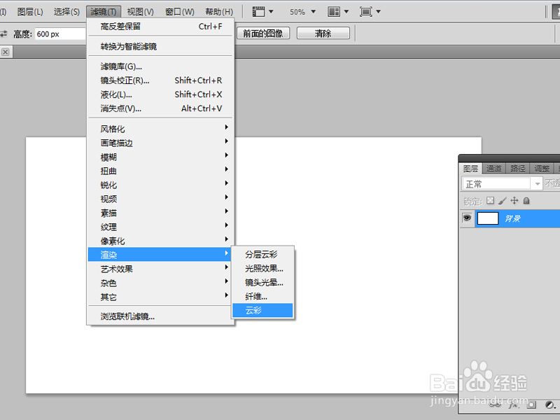Open the 图层(L) menu
The image size is (560, 420).
[x=30, y=12]
